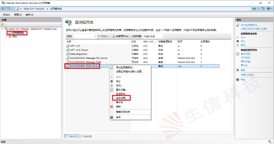The image size is (274, 144).
Task: Choose 基本设置 in the context menu
Action: tap(130, 90)
